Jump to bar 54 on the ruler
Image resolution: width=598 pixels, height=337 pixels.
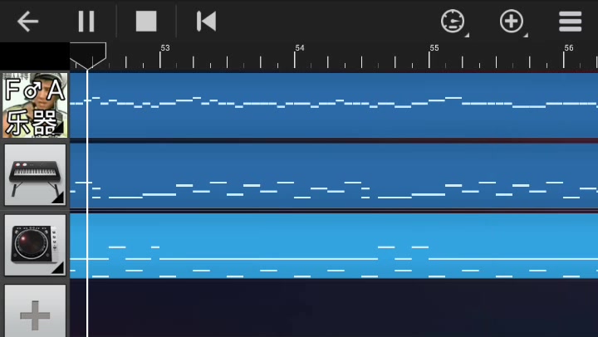coord(300,48)
